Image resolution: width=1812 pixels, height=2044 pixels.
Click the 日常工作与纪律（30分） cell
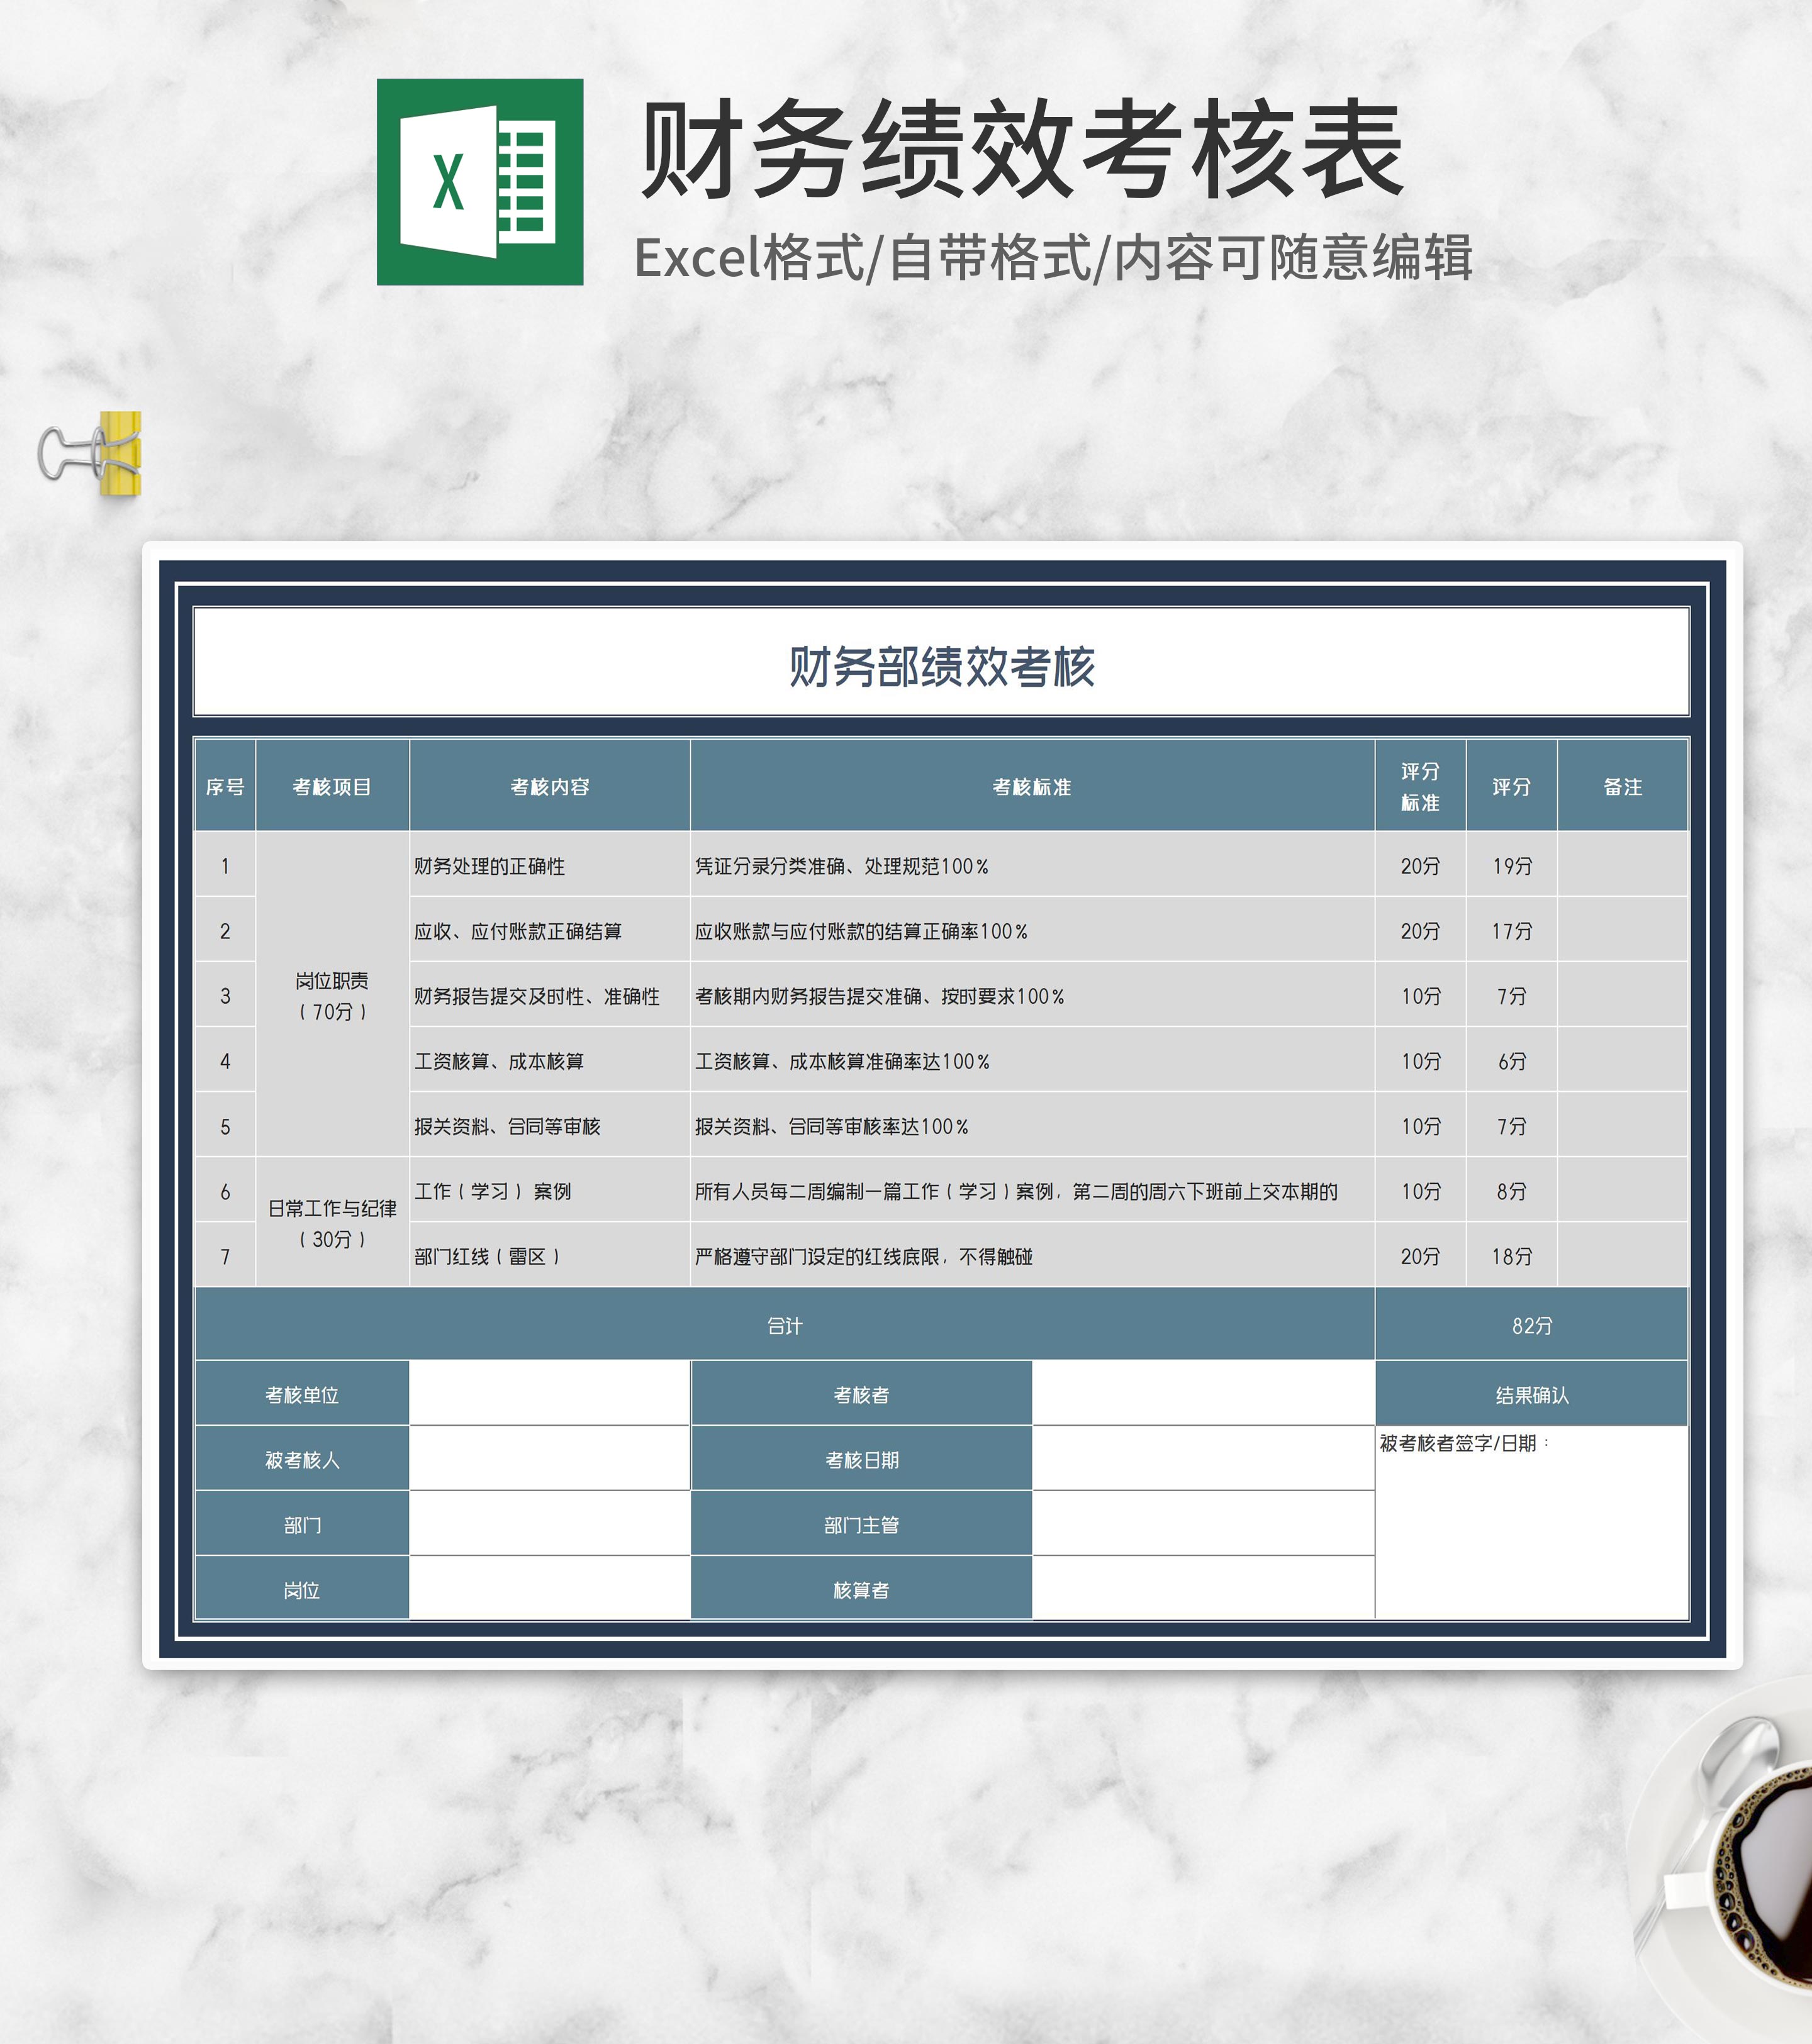click(332, 1223)
